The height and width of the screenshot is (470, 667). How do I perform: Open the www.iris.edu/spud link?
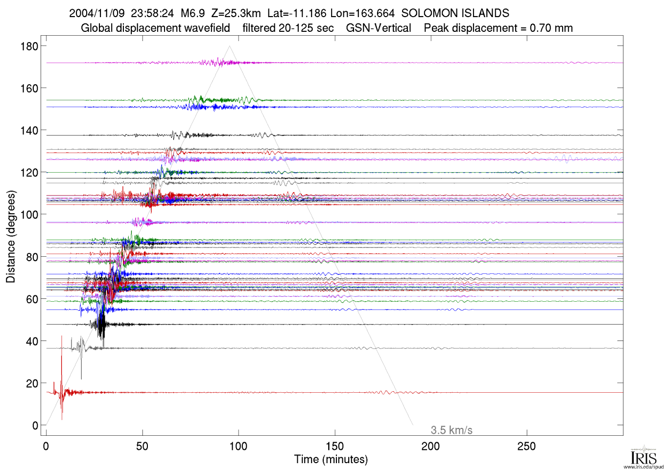pyautogui.click(x=643, y=467)
